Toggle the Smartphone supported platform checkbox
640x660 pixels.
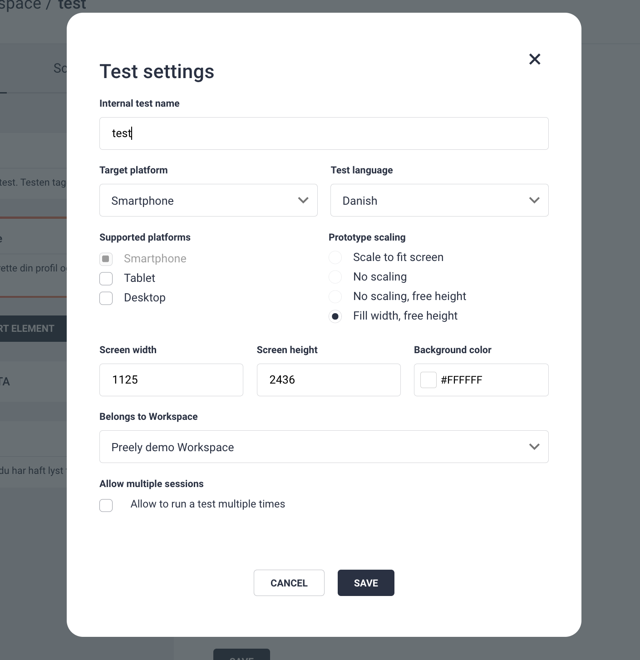point(106,259)
